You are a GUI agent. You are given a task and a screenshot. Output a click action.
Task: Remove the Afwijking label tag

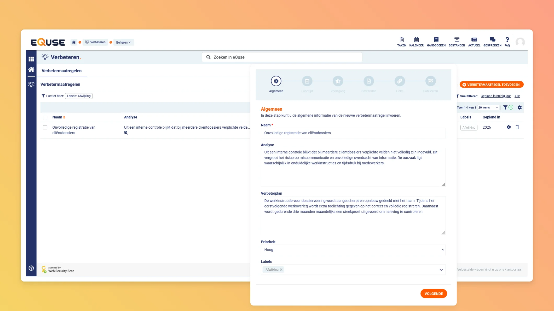pyautogui.click(x=281, y=270)
